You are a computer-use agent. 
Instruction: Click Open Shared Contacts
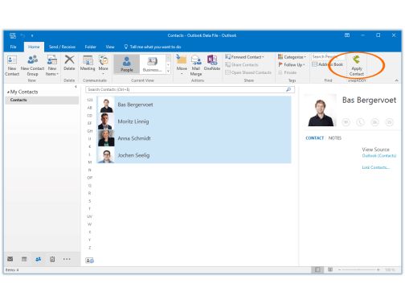(x=248, y=72)
